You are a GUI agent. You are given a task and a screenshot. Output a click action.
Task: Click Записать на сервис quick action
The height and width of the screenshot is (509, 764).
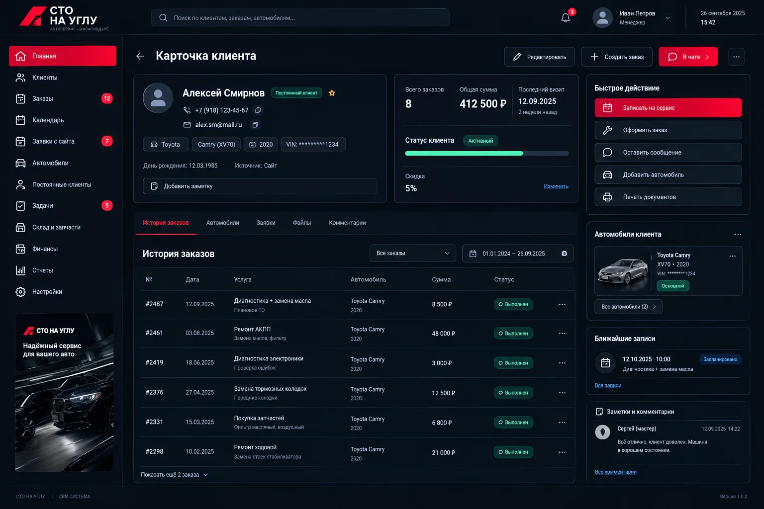(x=668, y=108)
